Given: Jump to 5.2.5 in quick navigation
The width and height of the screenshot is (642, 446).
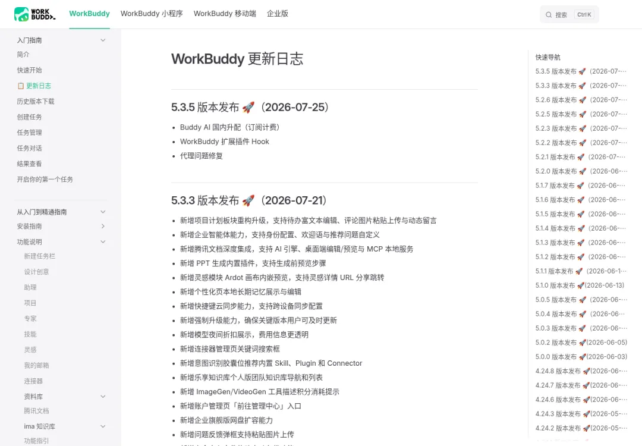Looking at the screenshot, I should click(581, 114).
